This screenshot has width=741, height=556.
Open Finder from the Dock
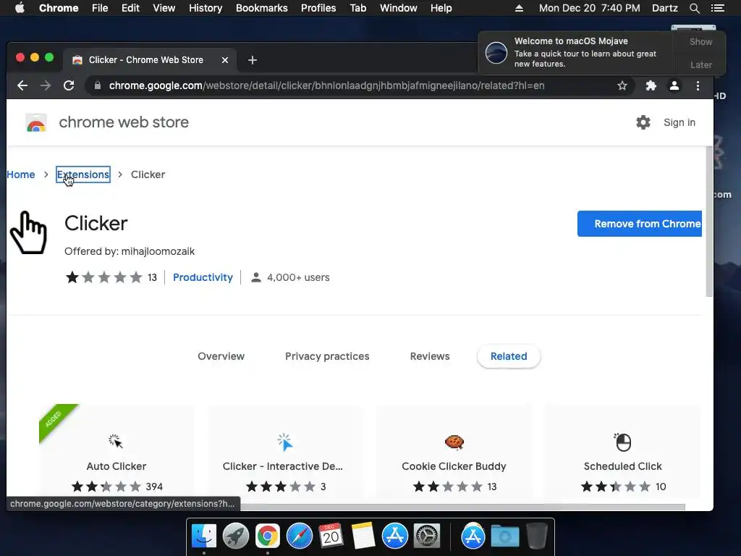tap(204, 536)
